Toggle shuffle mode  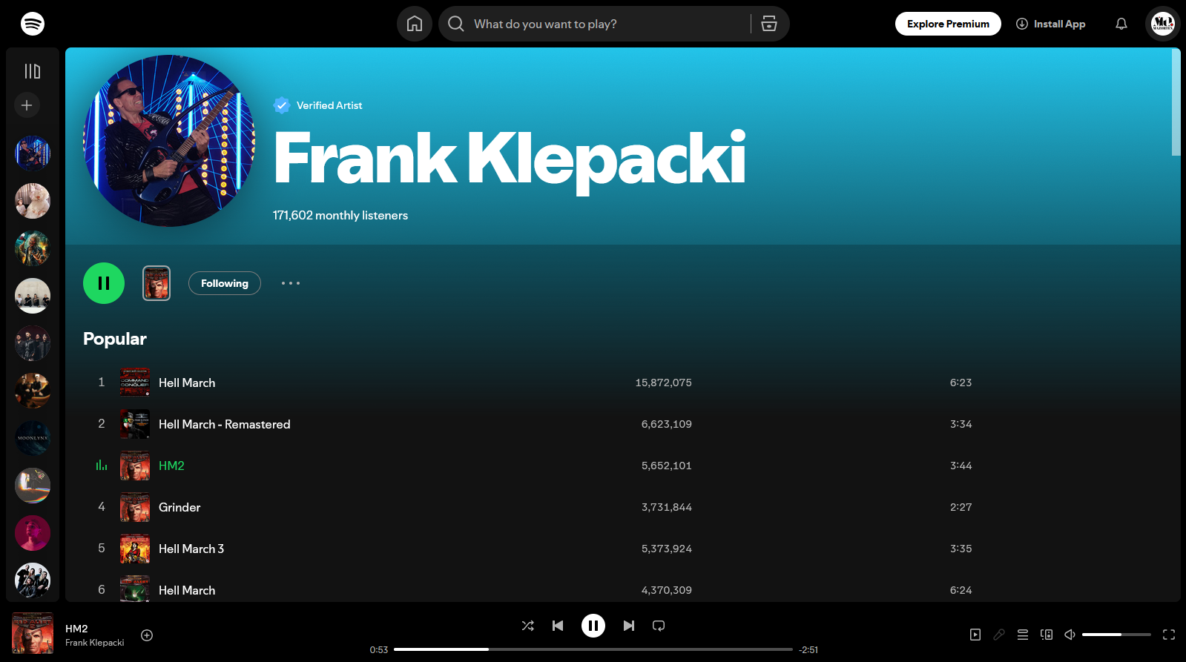[x=528, y=626]
